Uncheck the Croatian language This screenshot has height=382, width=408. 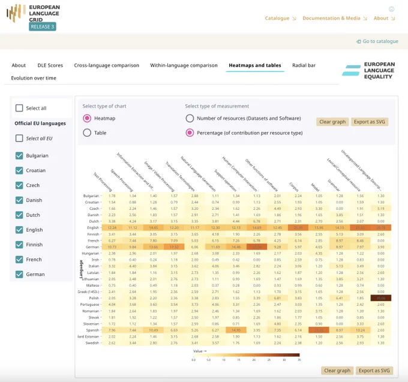click(x=19, y=170)
